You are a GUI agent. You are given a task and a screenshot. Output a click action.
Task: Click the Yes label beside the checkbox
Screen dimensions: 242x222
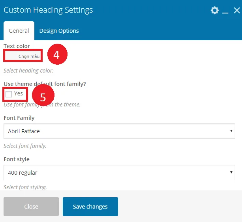click(19, 93)
